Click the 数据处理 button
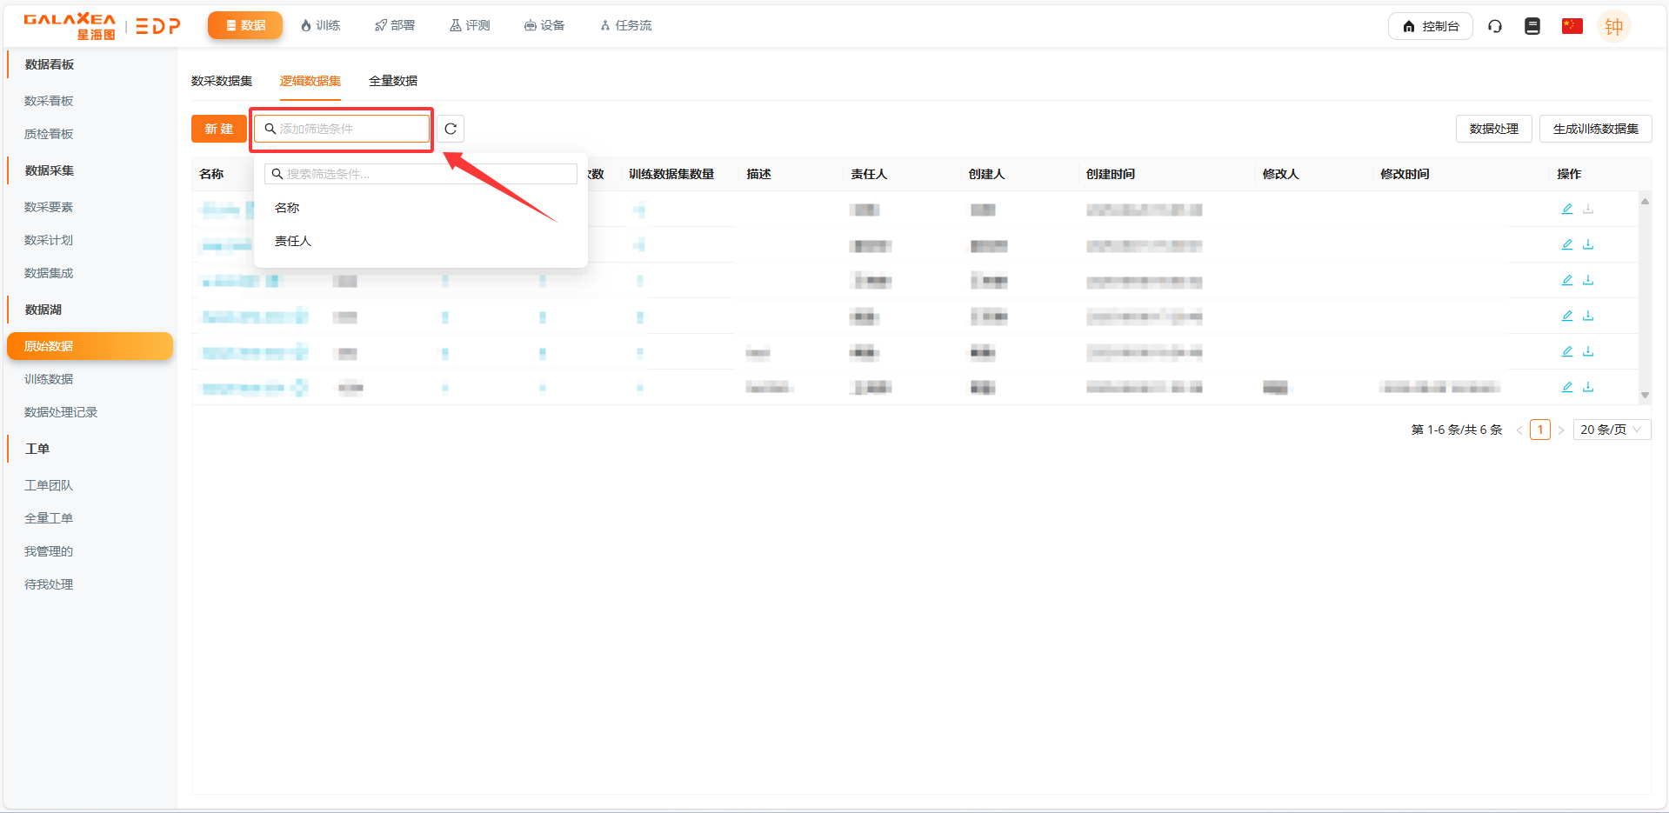The height and width of the screenshot is (813, 1669). click(x=1493, y=129)
